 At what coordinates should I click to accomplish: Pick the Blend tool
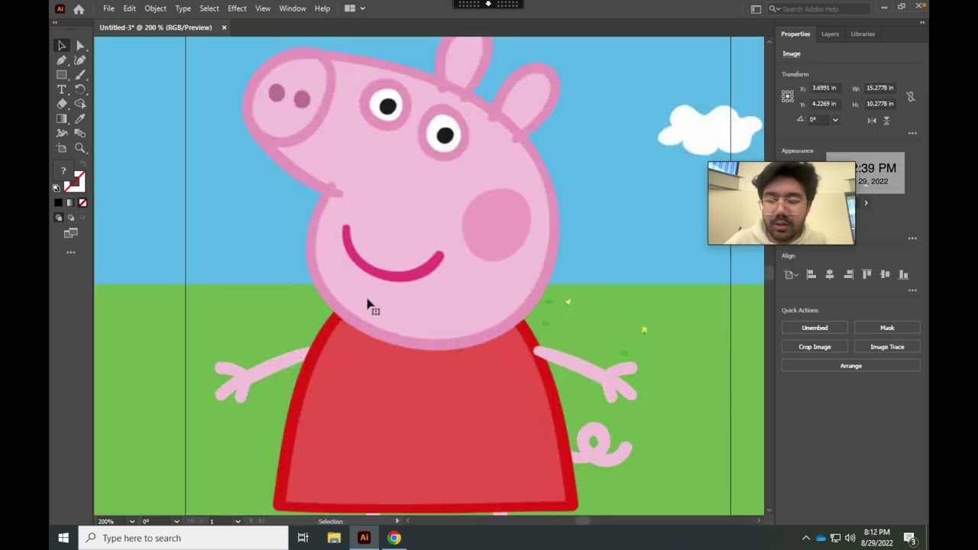click(x=80, y=133)
